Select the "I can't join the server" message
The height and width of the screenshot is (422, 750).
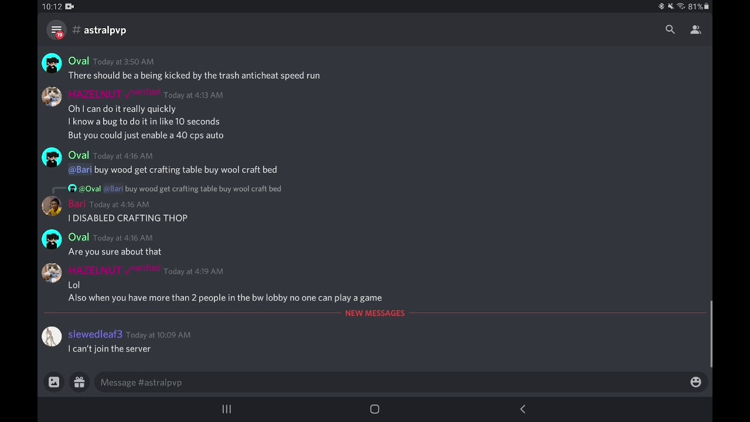tap(110, 349)
